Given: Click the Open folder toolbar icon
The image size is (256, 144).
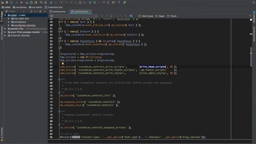Looking at the screenshot, I should point(2,2).
